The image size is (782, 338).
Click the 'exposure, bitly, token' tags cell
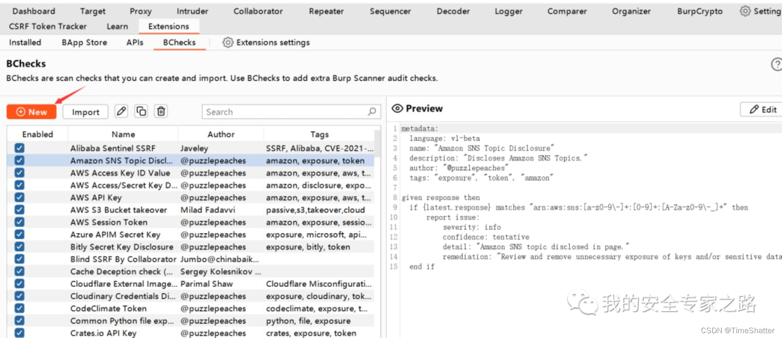pos(308,247)
